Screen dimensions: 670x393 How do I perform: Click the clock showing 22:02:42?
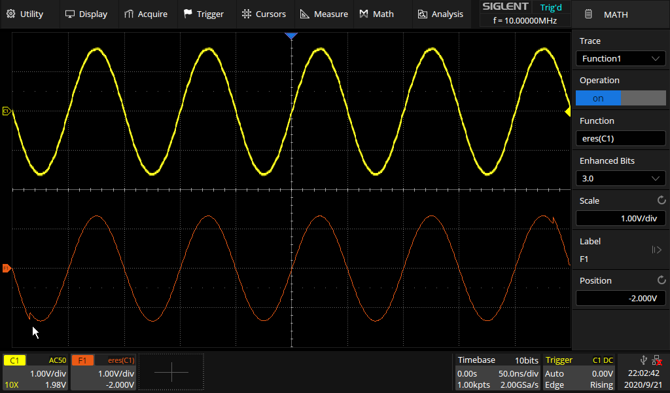point(644,373)
